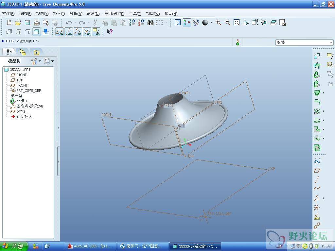The width and height of the screenshot is (335, 251).
Task: Click the datum plane tool in right toolbar
Action: click(317, 170)
